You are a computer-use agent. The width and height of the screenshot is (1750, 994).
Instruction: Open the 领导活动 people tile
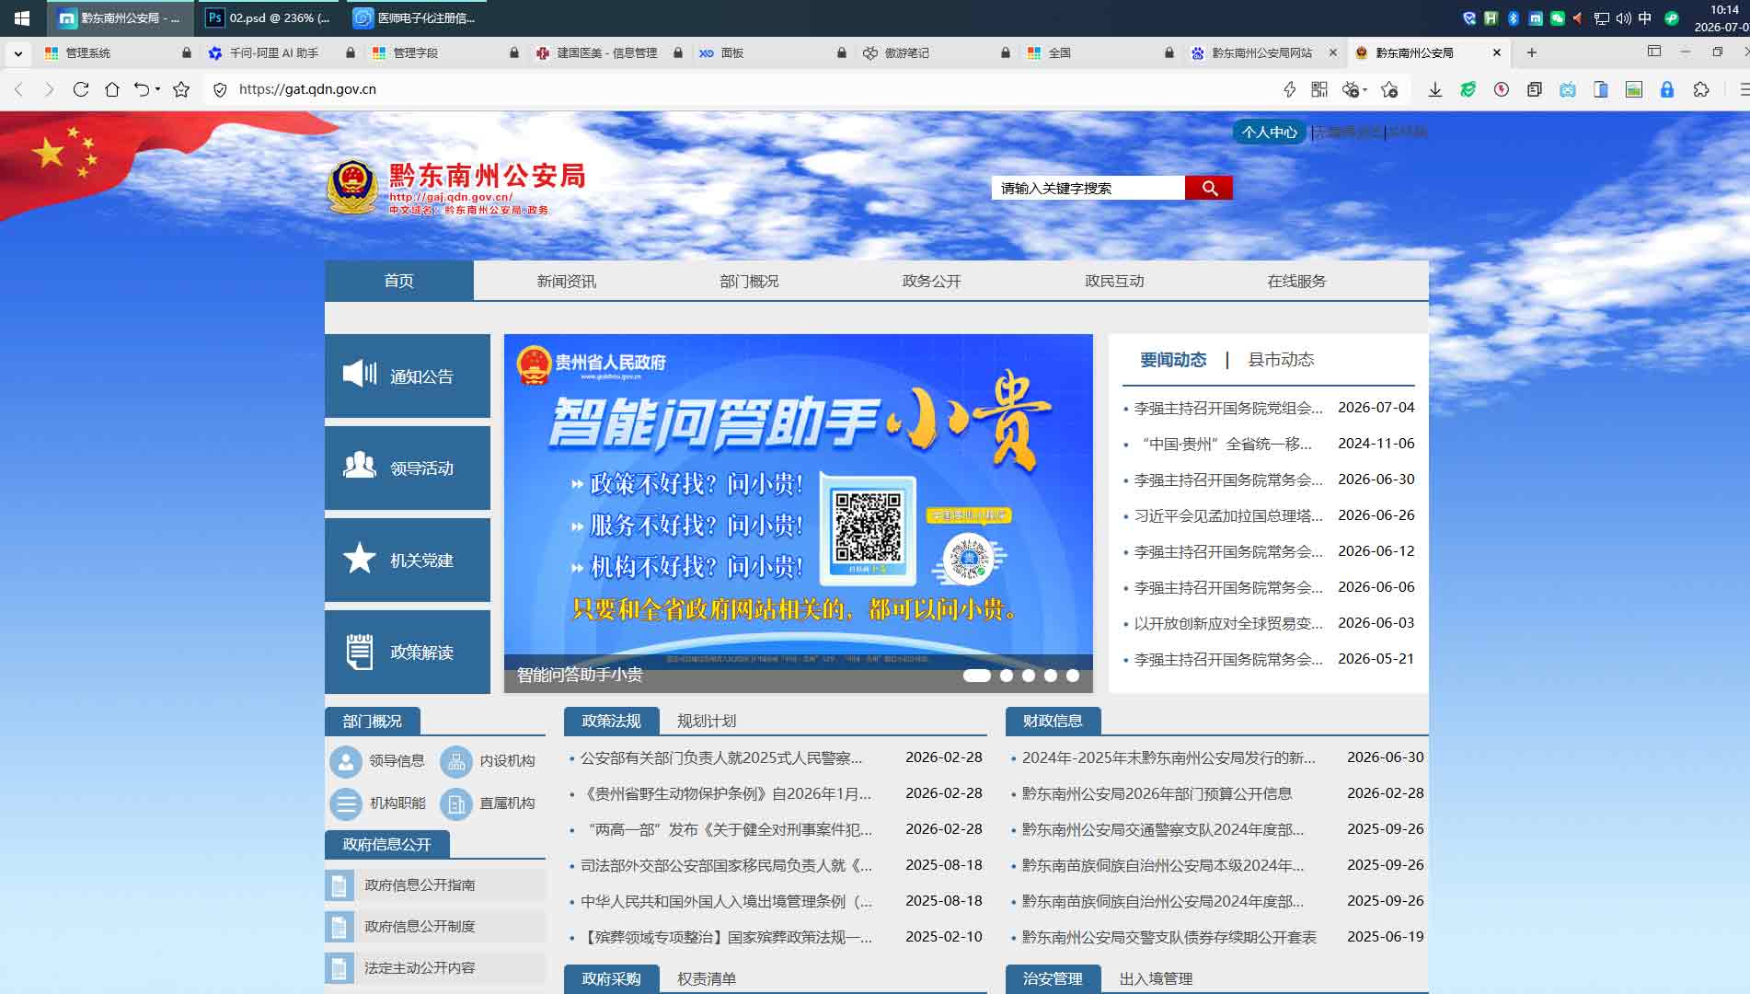[x=408, y=468]
